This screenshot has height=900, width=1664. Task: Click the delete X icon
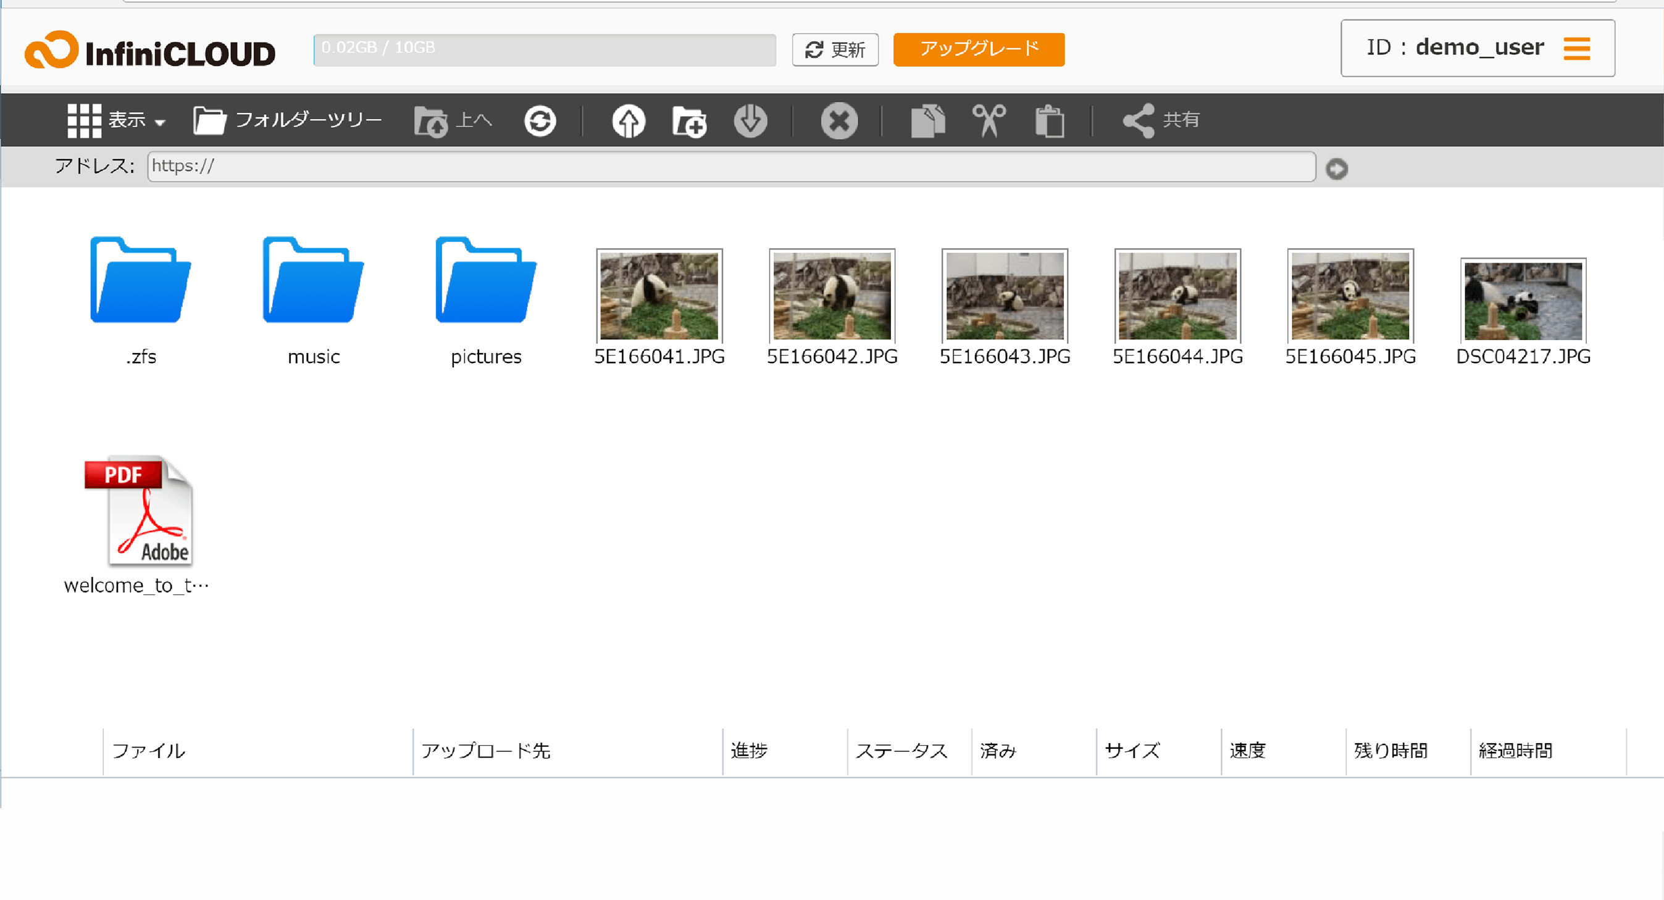coord(839,121)
